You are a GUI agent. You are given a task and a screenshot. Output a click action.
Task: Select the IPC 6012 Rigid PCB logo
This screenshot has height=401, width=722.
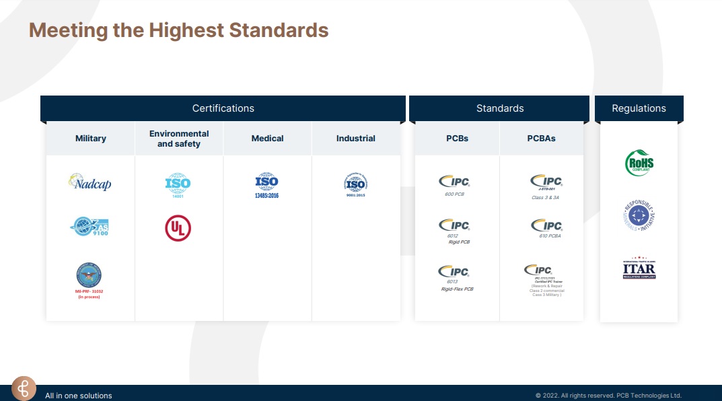click(x=454, y=225)
